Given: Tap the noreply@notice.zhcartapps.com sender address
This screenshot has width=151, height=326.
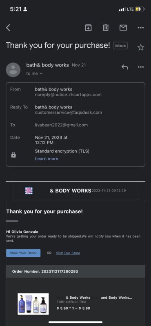Looking at the screenshot, I should [68, 95].
